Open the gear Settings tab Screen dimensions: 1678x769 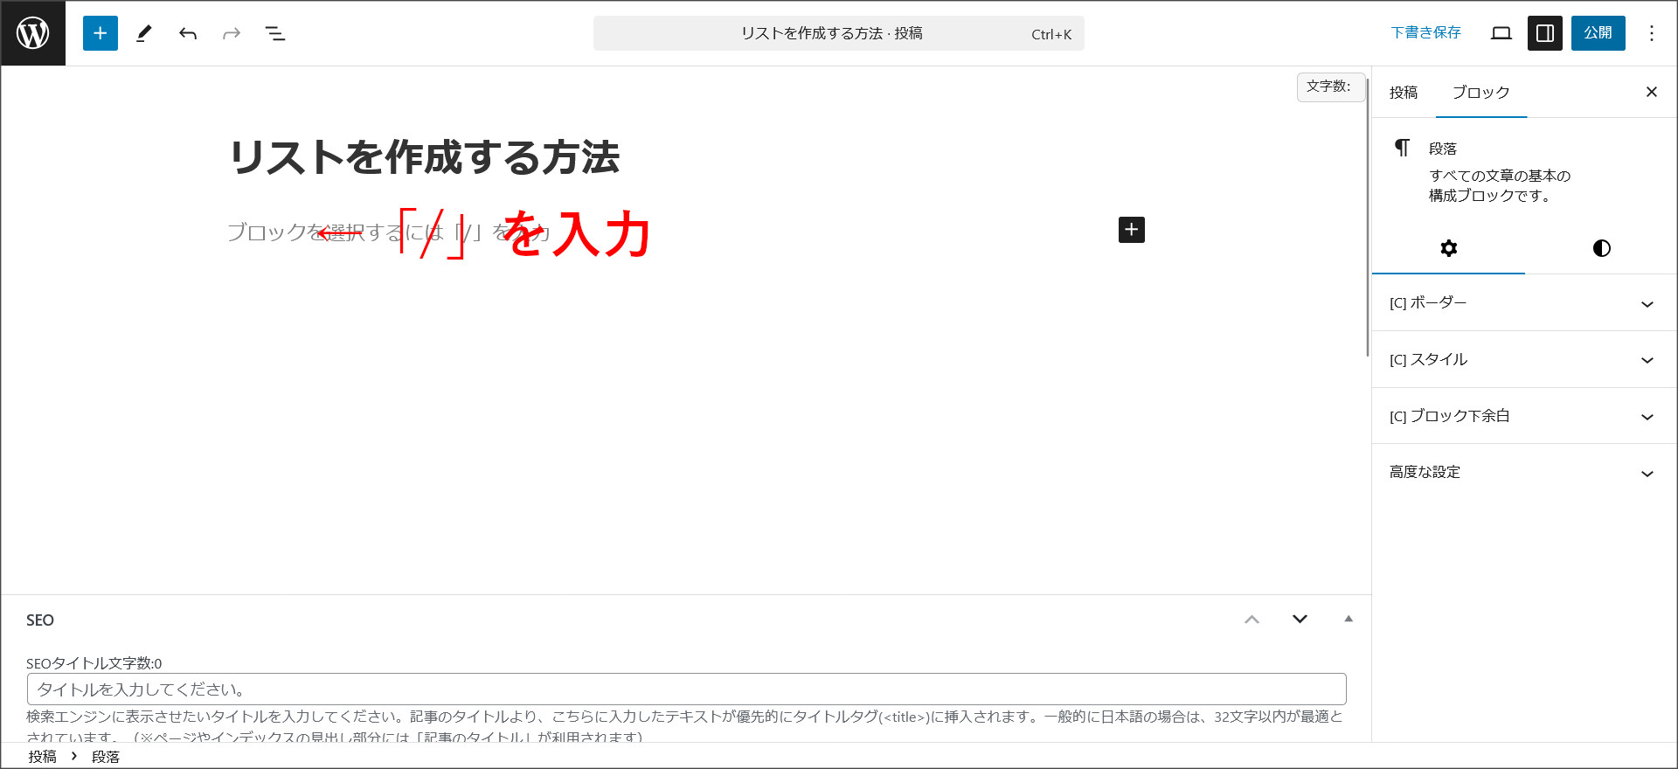click(1449, 248)
